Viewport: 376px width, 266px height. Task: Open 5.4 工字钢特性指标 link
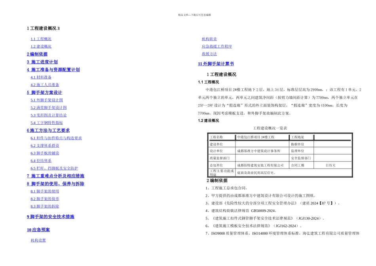(x=47, y=123)
